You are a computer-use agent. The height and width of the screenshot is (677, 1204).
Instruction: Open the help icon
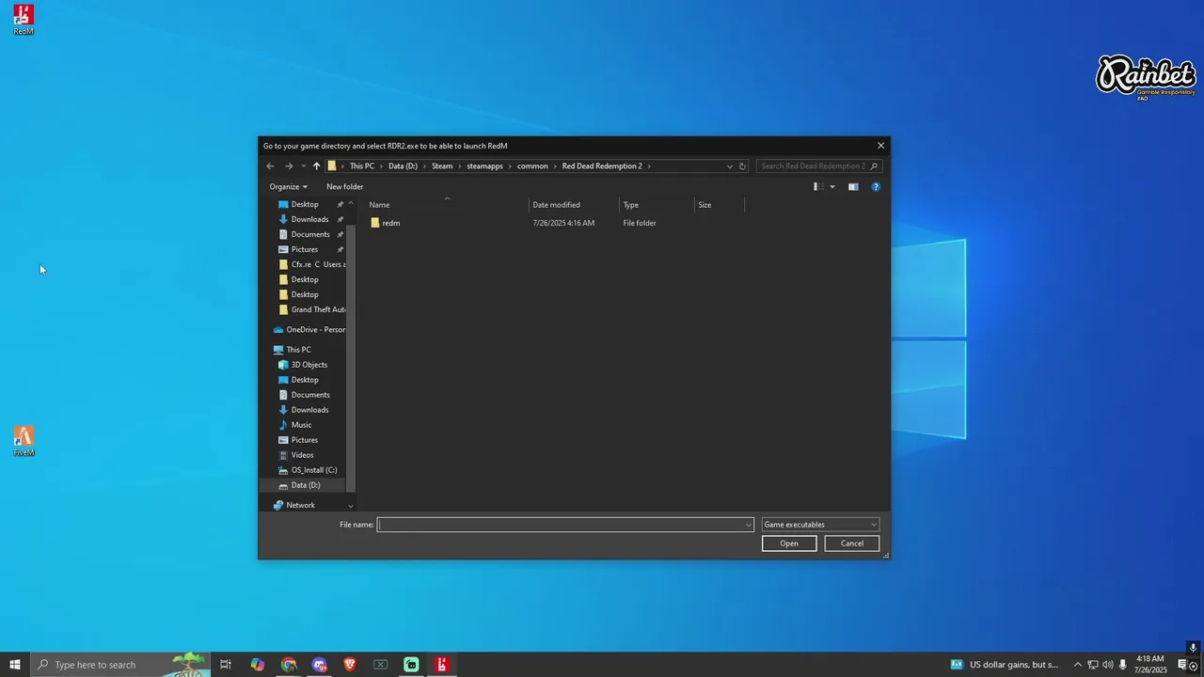tap(876, 187)
